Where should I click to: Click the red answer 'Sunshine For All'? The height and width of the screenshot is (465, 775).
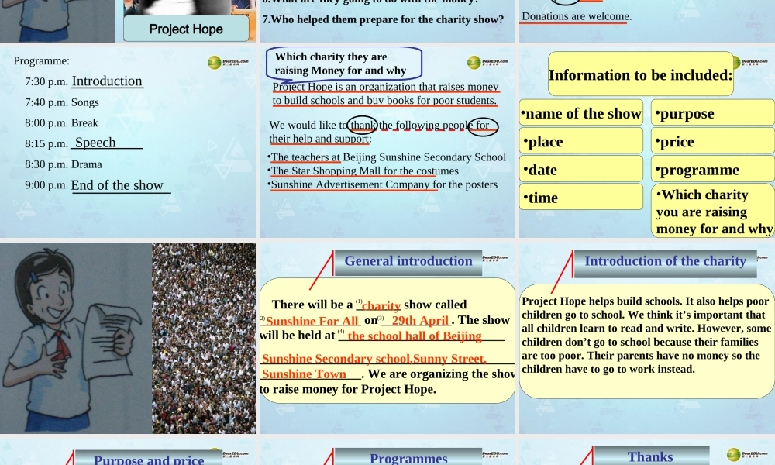coord(312,321)
